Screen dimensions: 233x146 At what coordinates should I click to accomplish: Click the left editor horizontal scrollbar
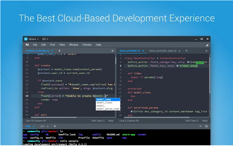[x=54, y=117]
